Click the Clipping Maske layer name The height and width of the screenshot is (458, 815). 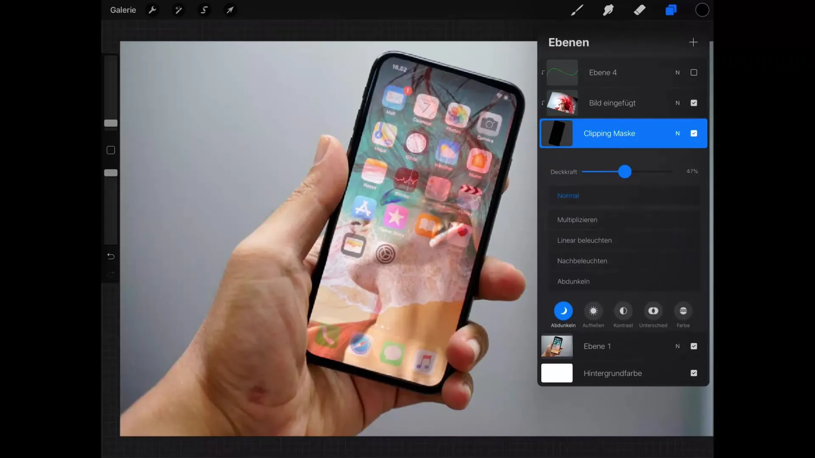(x=609, y=133)
